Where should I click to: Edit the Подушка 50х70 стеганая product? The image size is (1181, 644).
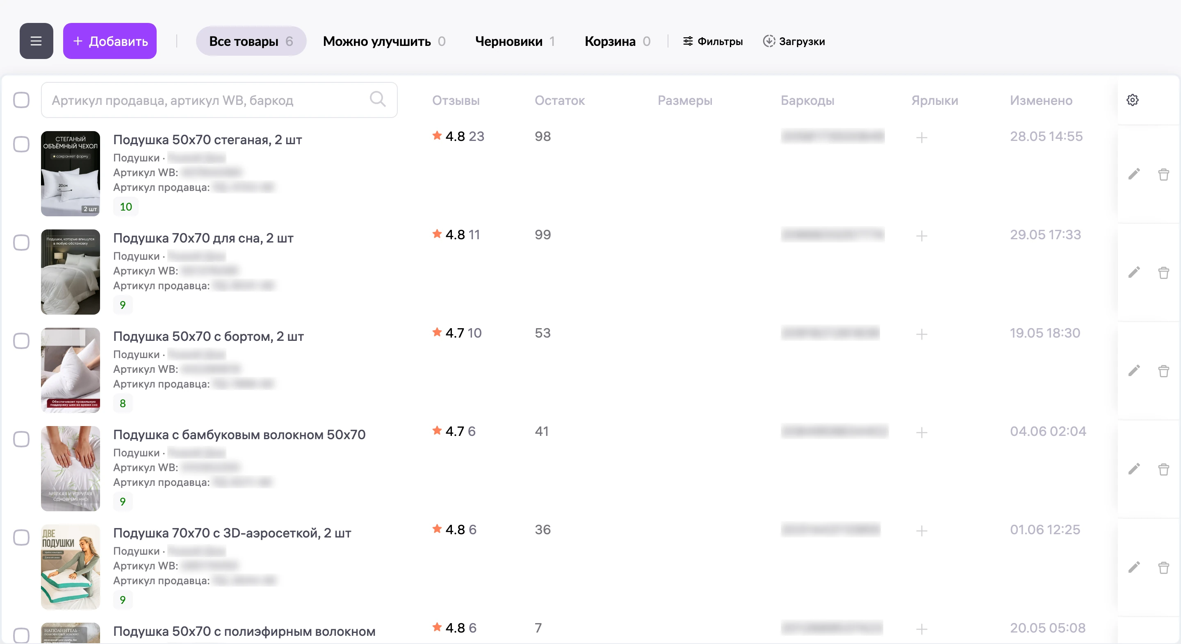1134,174
